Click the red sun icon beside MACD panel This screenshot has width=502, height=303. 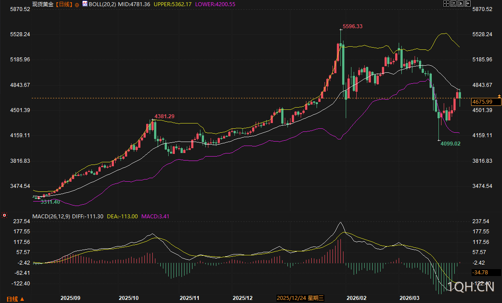coord(4,215)
